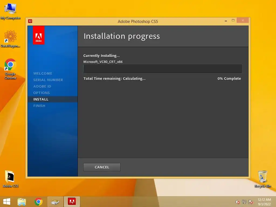Image resolution: width=276 pixels, height=207 pixels.
Task: Click the Installation progress heading
Action: [122, 36]
